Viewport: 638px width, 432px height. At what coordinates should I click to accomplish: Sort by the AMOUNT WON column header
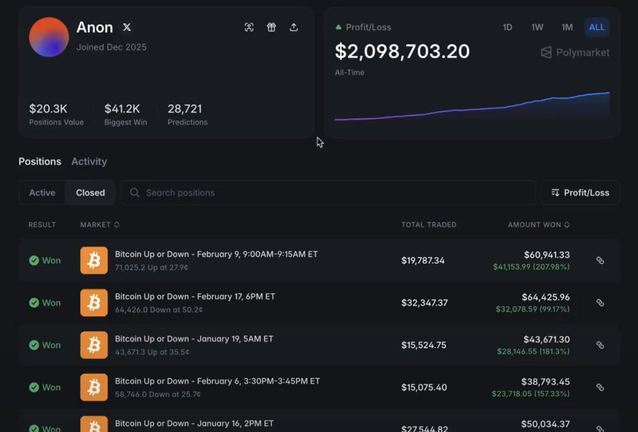(x=539, y=225)
